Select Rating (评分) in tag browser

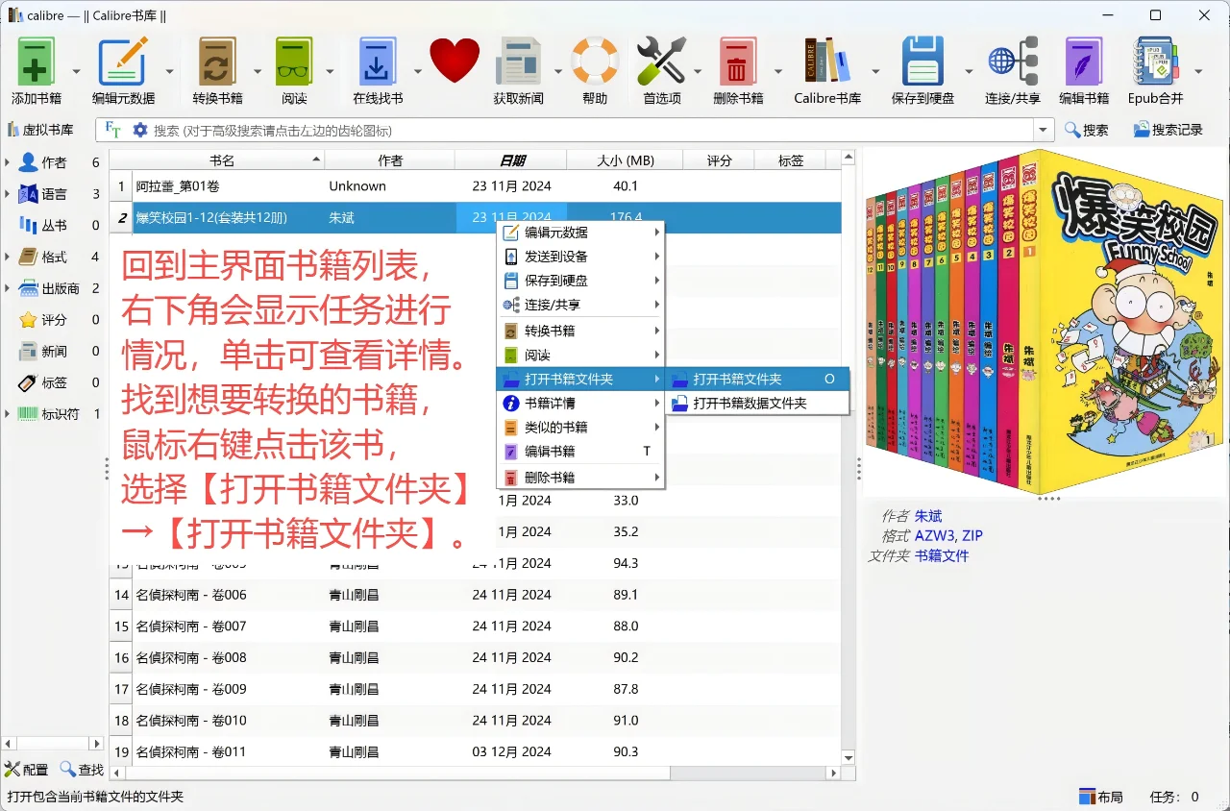click(54, 319)
